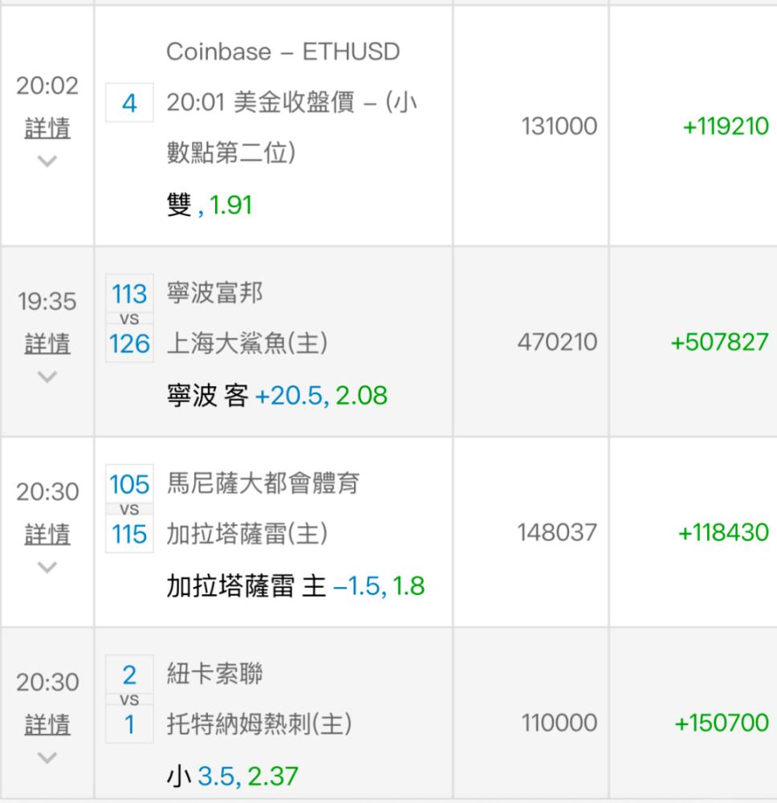The height and width of the screenshot is (803, 777).
Task: Open 詳情 link for 20:02 ETHUSD bet
Action: click(47, 128)
